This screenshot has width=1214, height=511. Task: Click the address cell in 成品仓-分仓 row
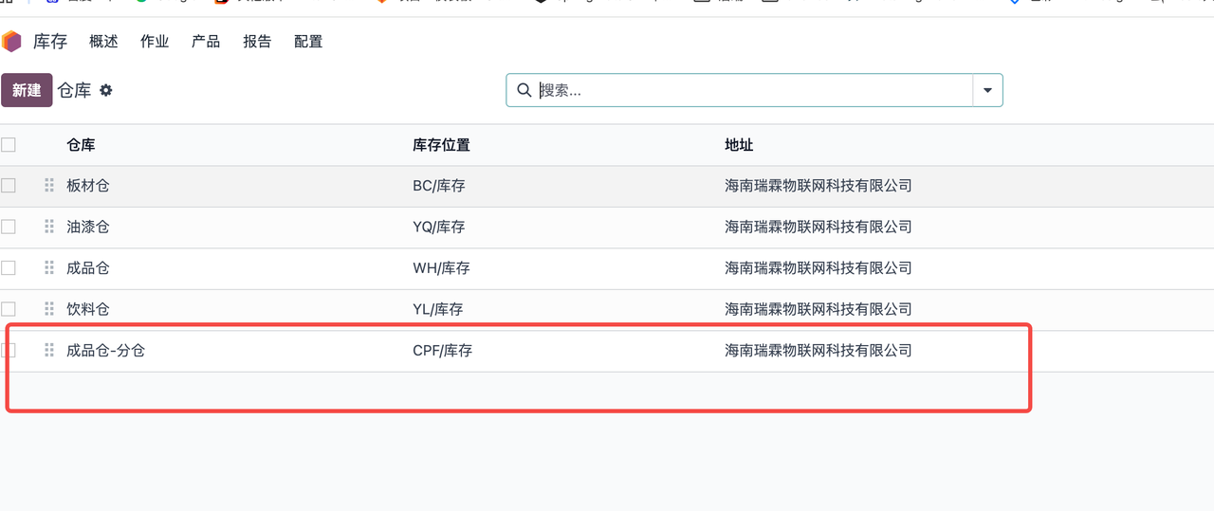pos(819,351)
